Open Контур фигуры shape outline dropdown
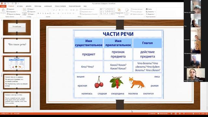Screen dimensions: 208x117 point(136,12)
